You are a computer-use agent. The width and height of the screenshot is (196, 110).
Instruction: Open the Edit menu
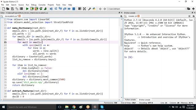(7, 5)
